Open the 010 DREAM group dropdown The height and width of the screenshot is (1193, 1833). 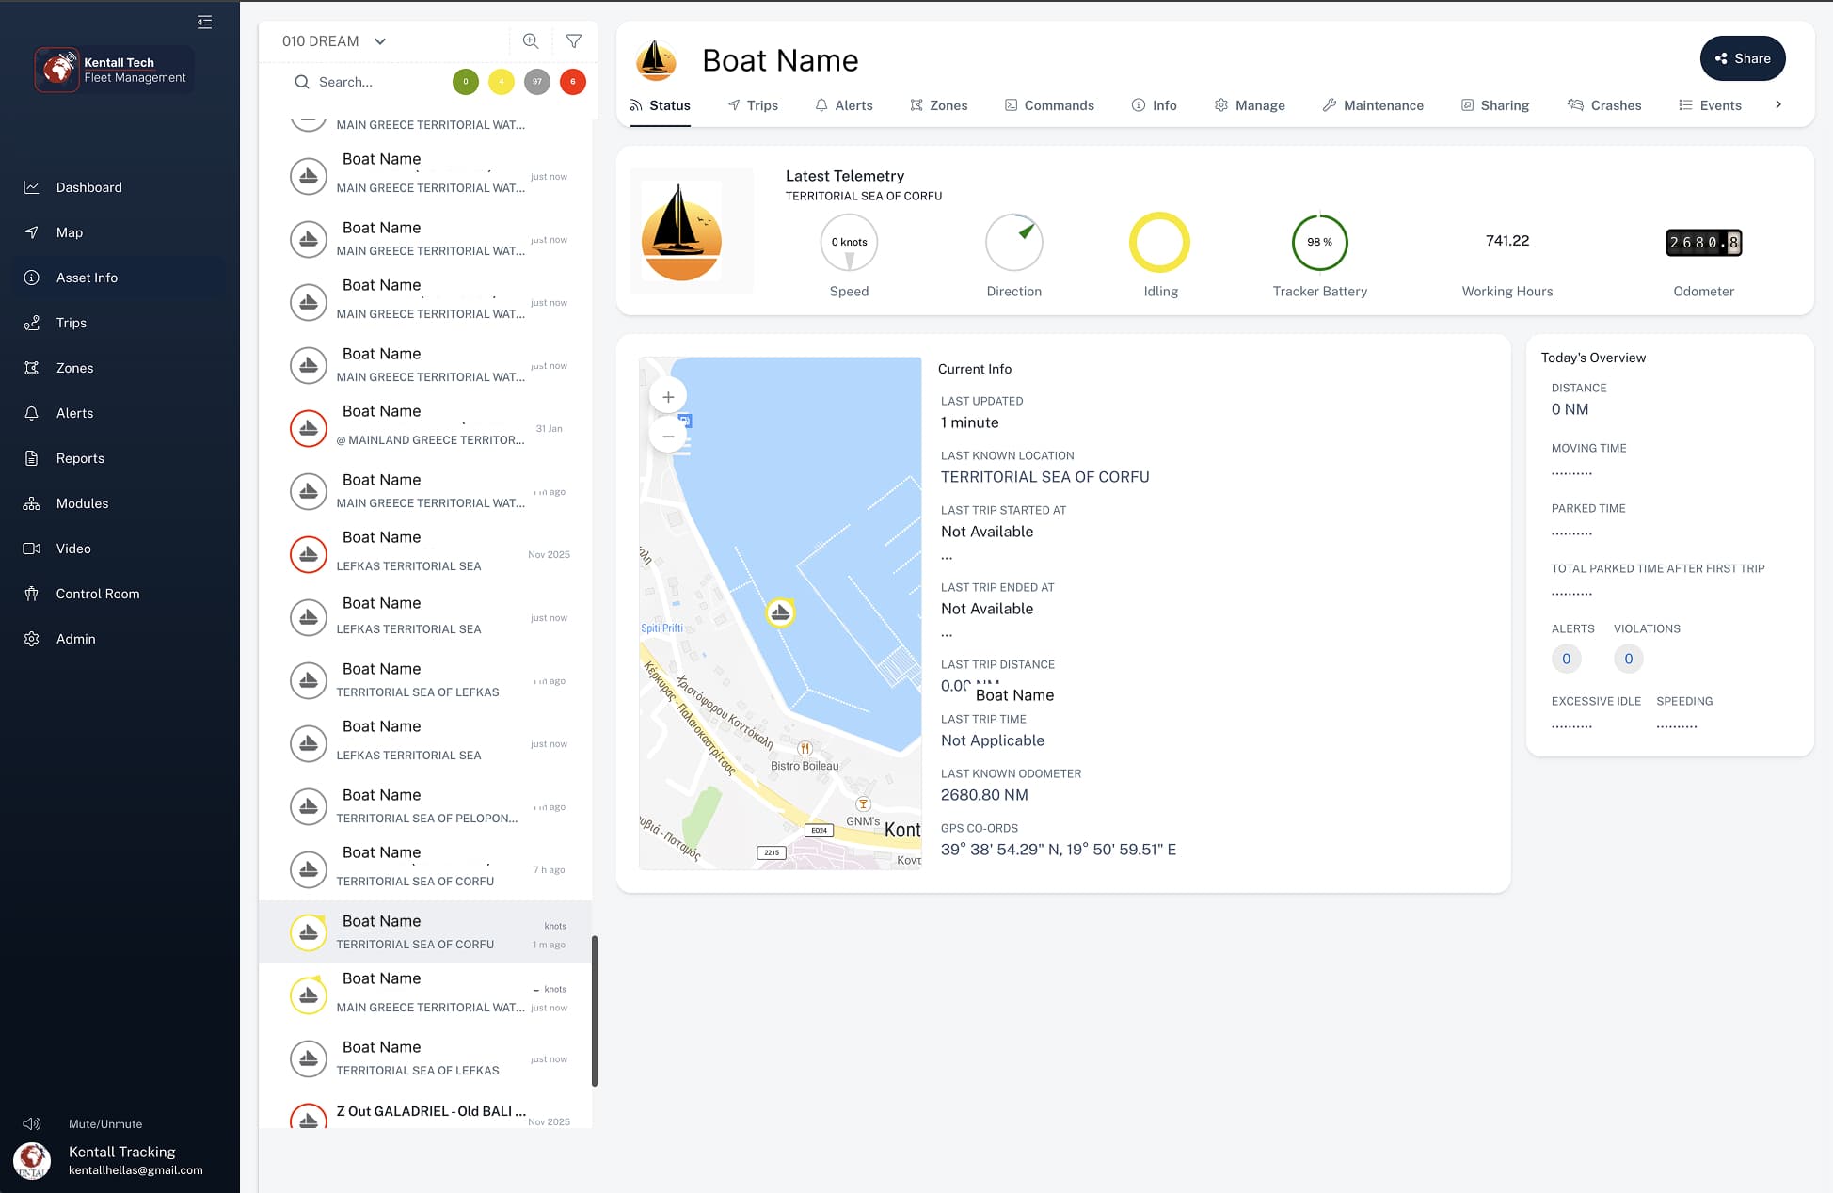(334, 41)
